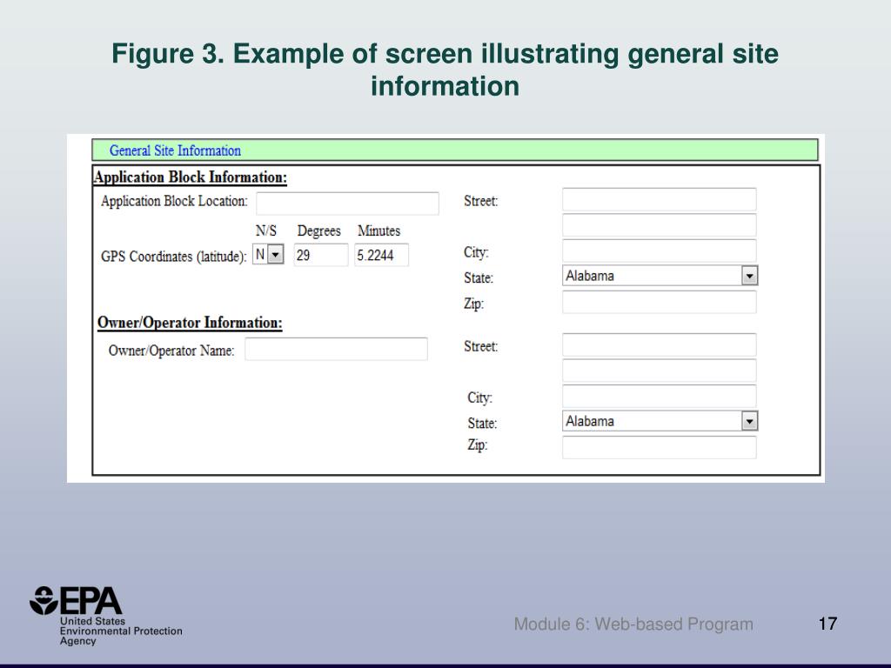Click the Owner/Operator Name field

tap(337, 349)
